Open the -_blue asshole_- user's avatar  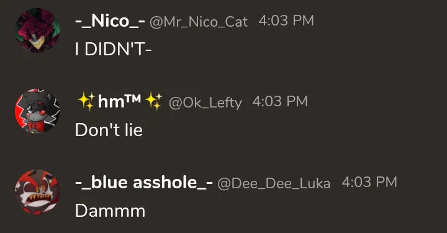37,192
